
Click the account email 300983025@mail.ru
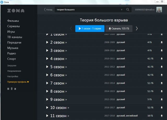(x=145, y=10)
